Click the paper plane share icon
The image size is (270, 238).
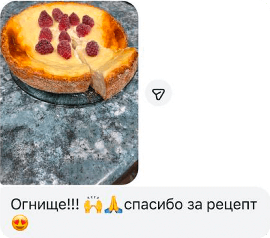click(x=159, y=94)
